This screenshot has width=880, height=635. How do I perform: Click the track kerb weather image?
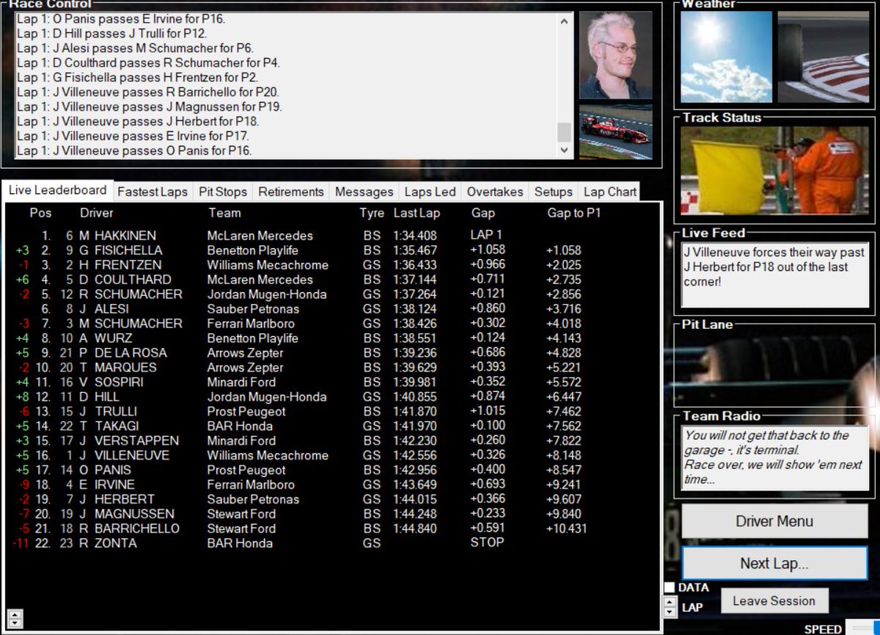(x=823, y=57)
